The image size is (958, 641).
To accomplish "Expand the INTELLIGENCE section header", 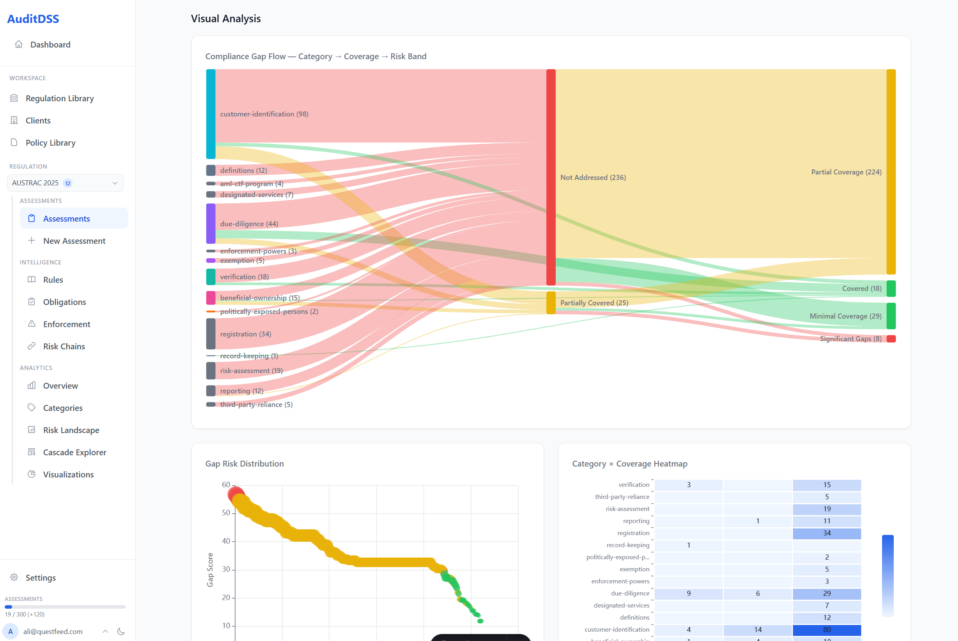I will 40,262.
